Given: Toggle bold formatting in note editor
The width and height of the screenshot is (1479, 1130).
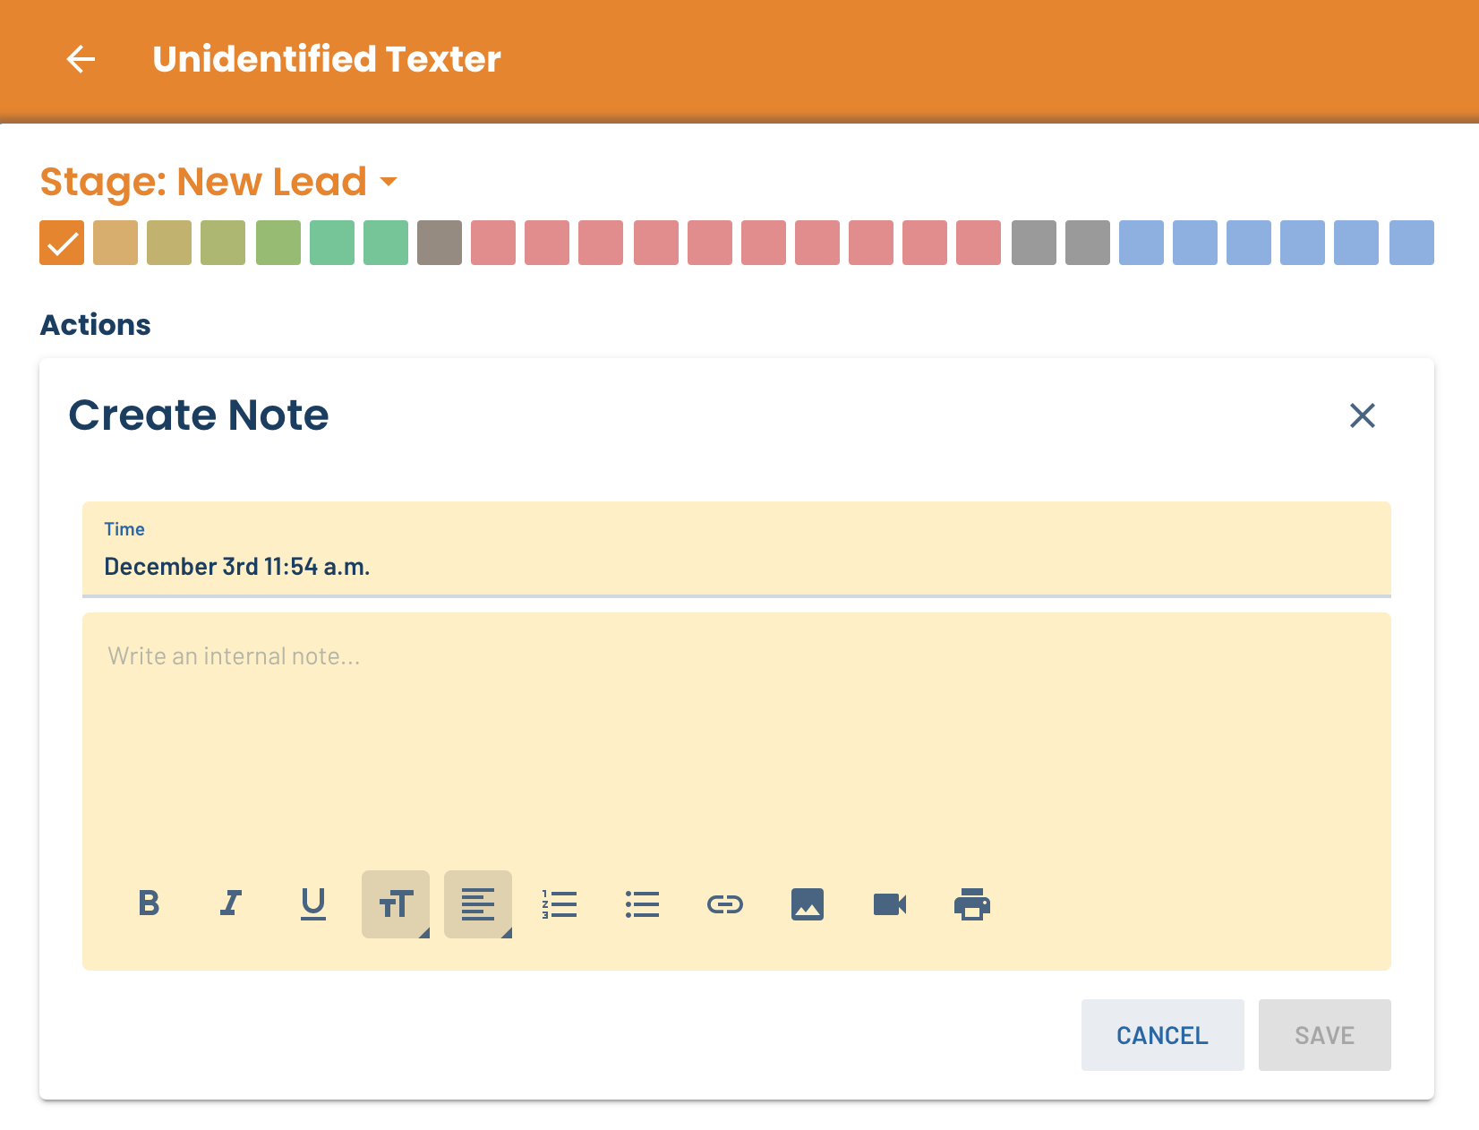Looking at the screenshot, I should pos(149,903).
